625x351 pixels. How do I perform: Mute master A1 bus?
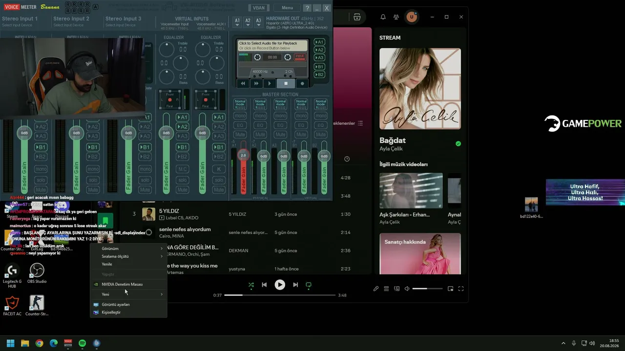pyautogui.click(x=240, y=135)
